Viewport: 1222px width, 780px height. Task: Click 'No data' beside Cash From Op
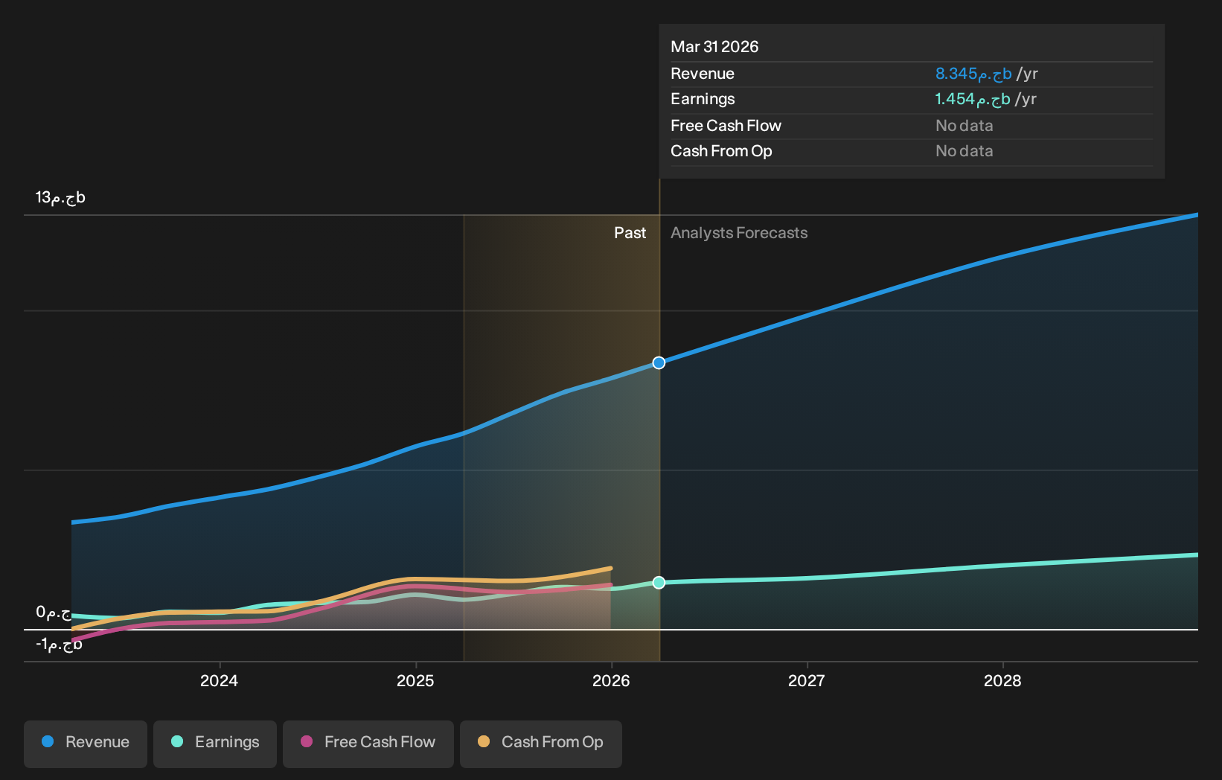point(964,151)
